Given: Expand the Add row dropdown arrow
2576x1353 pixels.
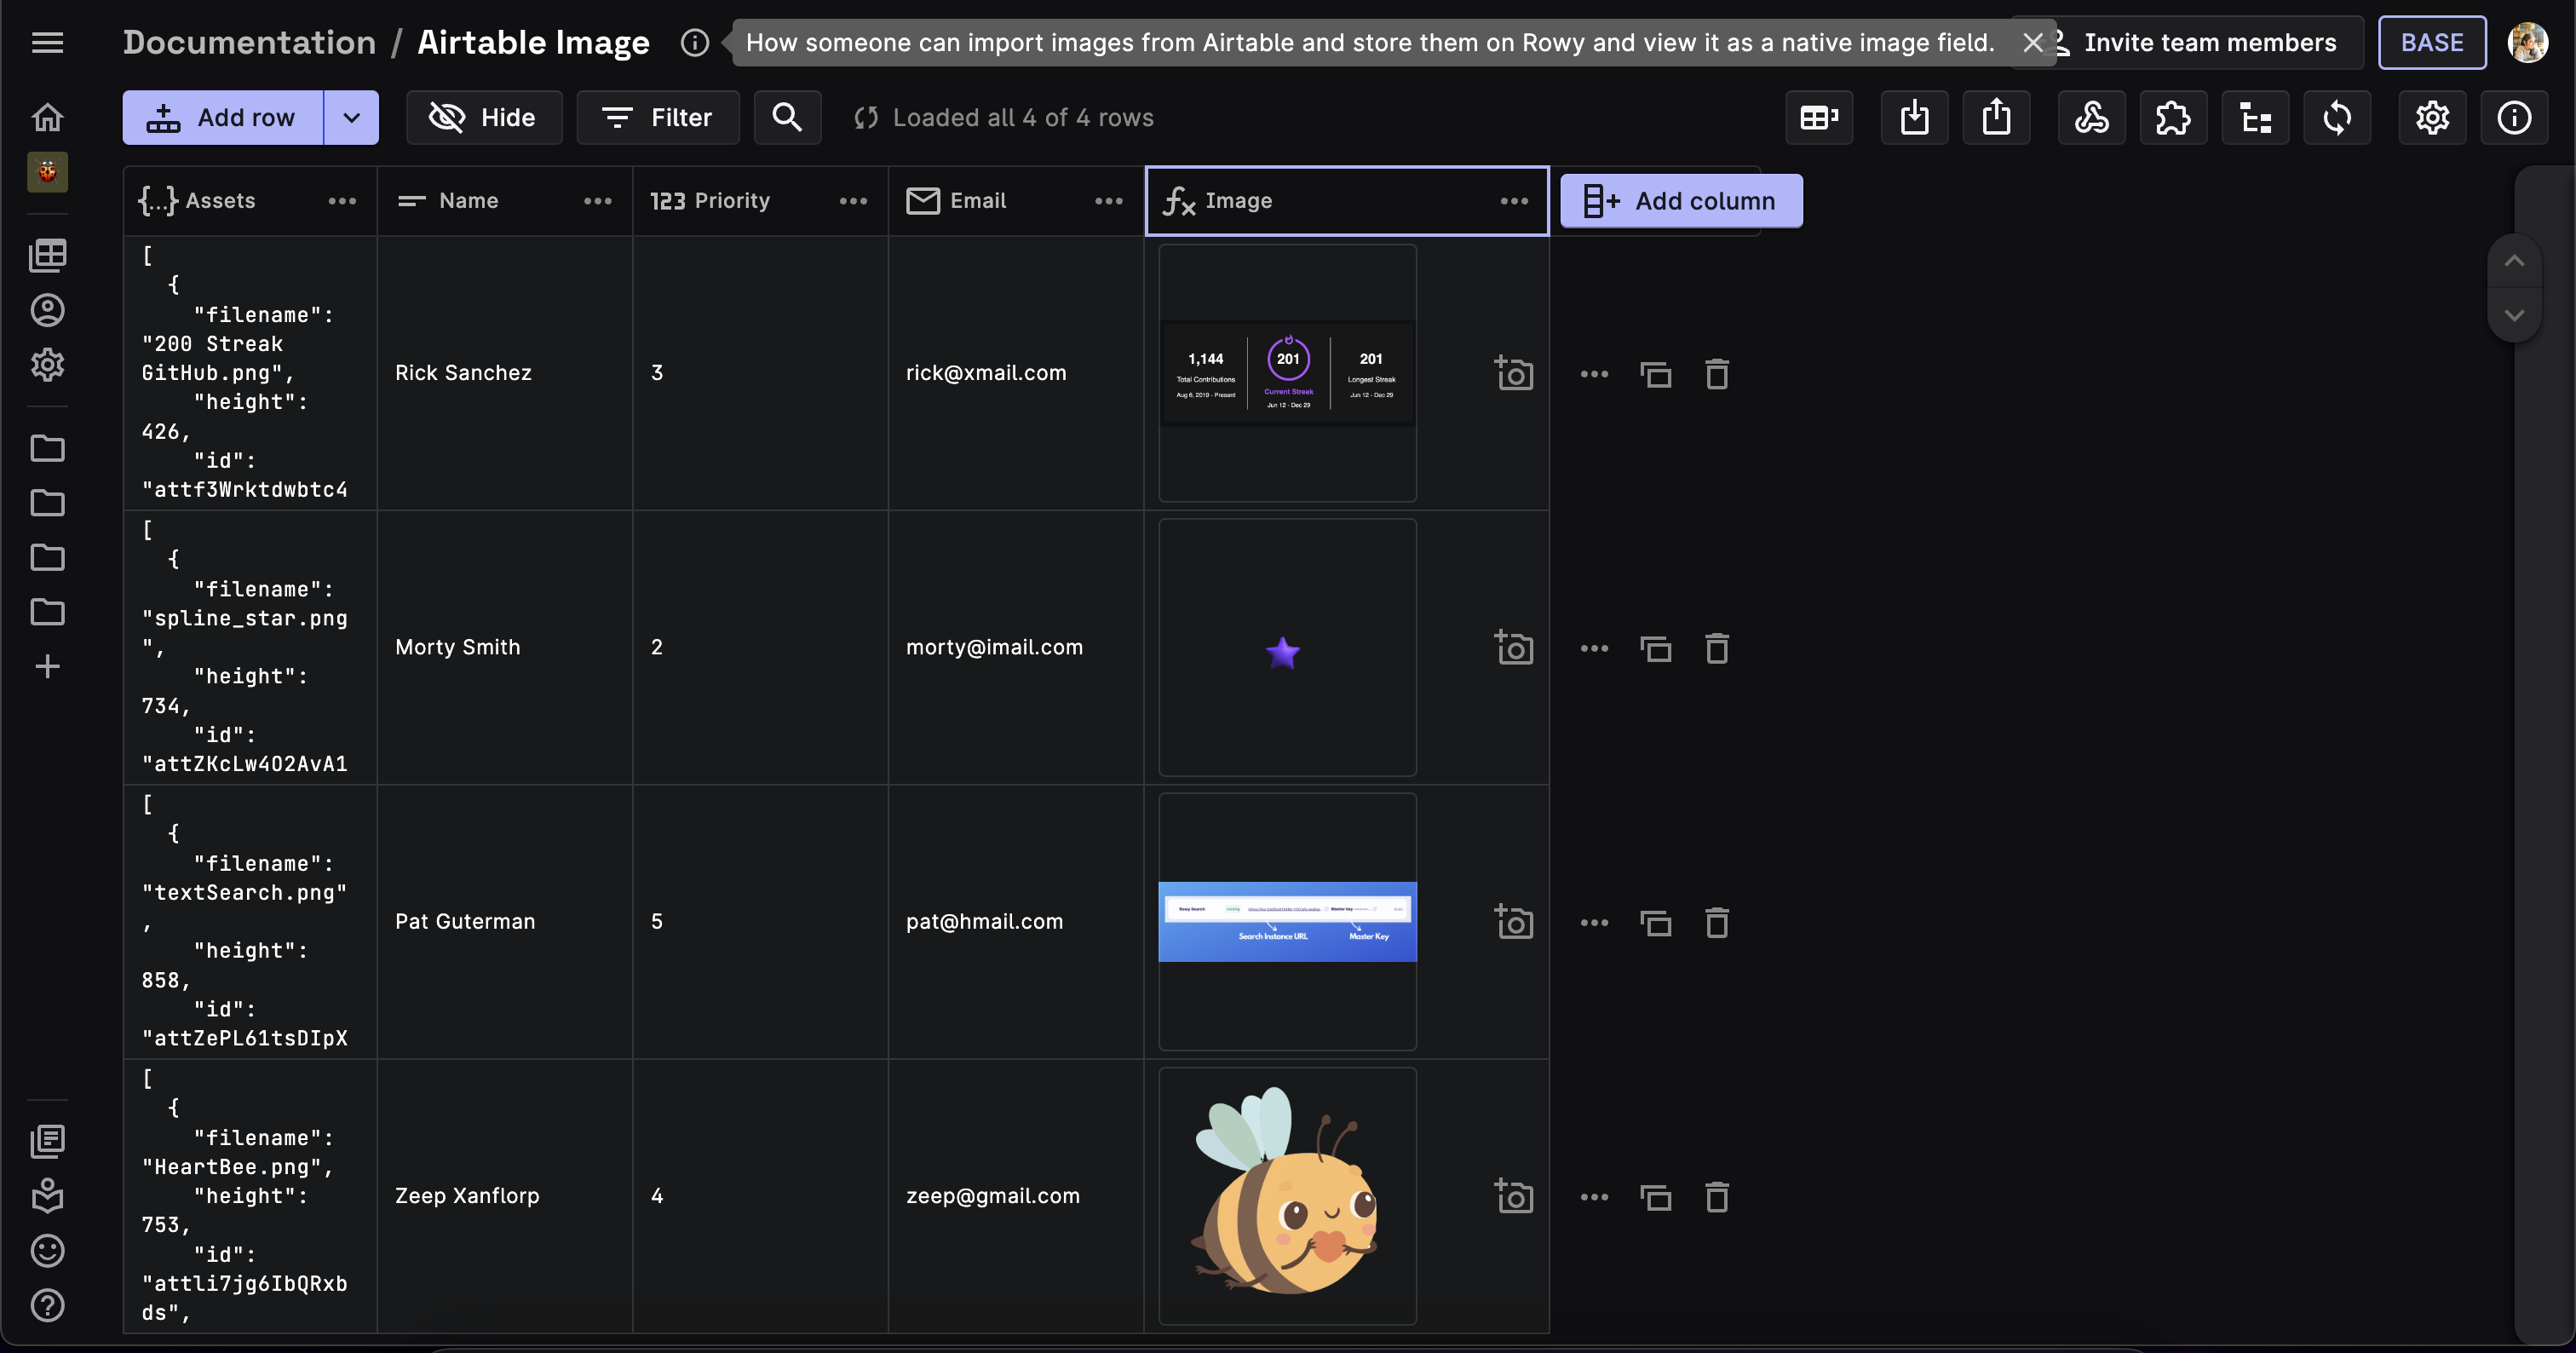Looking at the screenshot, I should [x=351, y=118].
